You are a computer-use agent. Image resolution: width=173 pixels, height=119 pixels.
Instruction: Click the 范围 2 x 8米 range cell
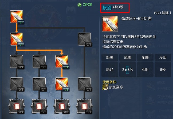(x=128, y=65)
